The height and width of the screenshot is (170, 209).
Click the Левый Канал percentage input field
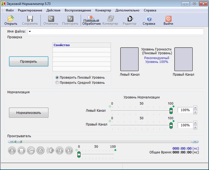coord(185,110)
